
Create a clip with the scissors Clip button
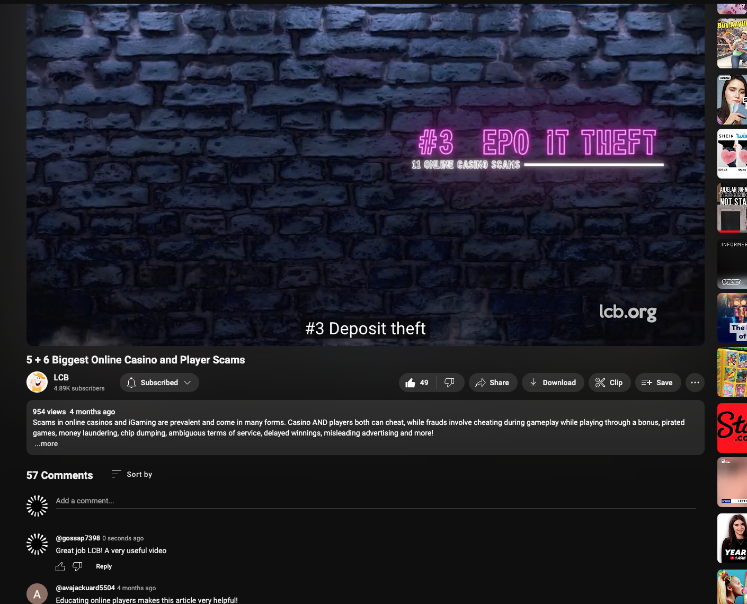point(609,383)
